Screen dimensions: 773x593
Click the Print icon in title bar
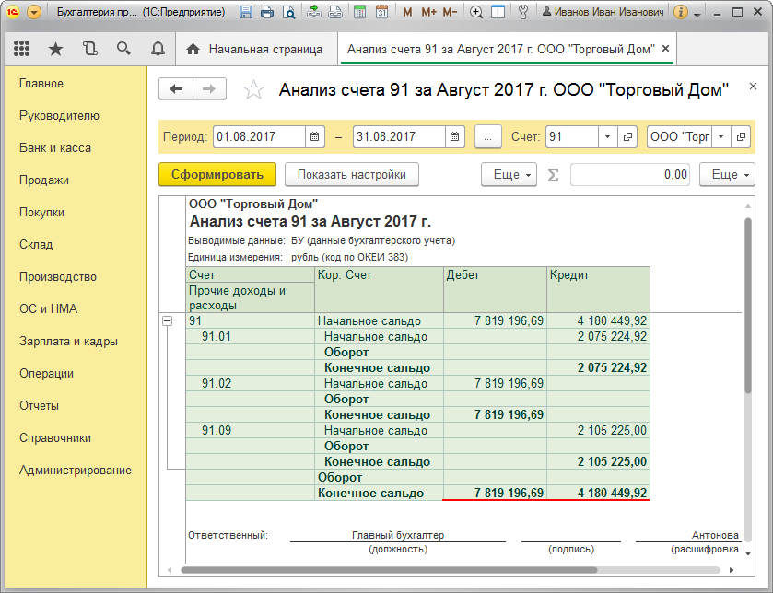tap(266, 12)
